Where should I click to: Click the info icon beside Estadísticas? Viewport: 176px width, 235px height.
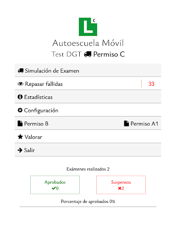pos(20,97)
